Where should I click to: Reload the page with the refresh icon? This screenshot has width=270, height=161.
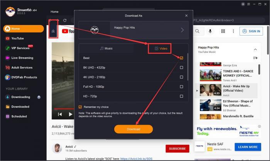point(65,20)
